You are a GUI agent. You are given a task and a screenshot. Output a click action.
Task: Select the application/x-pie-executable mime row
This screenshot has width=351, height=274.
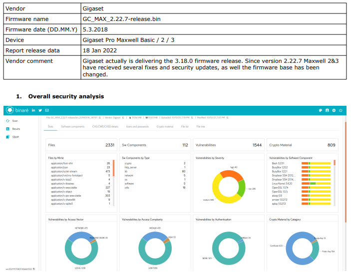[80, 196]
